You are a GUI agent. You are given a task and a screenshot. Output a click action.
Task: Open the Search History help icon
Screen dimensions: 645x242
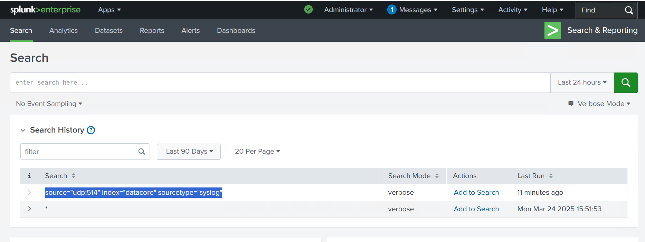click(x=91, y=130)
